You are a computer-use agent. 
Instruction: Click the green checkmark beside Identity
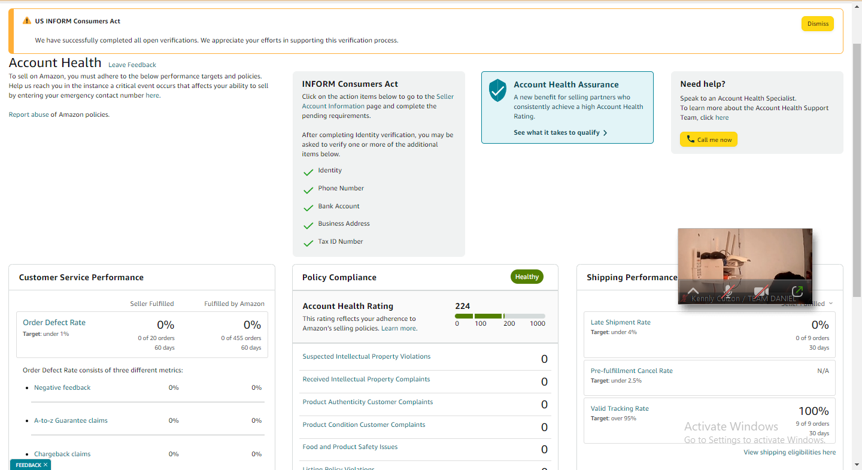click(x=308, y=172)
